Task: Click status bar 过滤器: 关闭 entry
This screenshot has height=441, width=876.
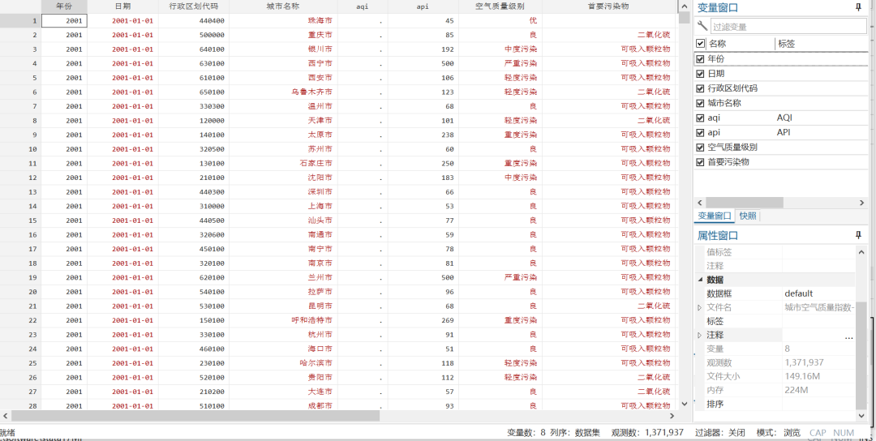Action: click(719, 433)
